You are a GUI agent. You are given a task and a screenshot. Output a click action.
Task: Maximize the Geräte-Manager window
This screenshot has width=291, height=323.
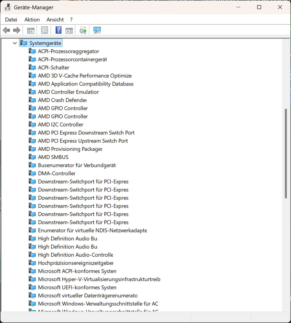click(x=259, y=7)
